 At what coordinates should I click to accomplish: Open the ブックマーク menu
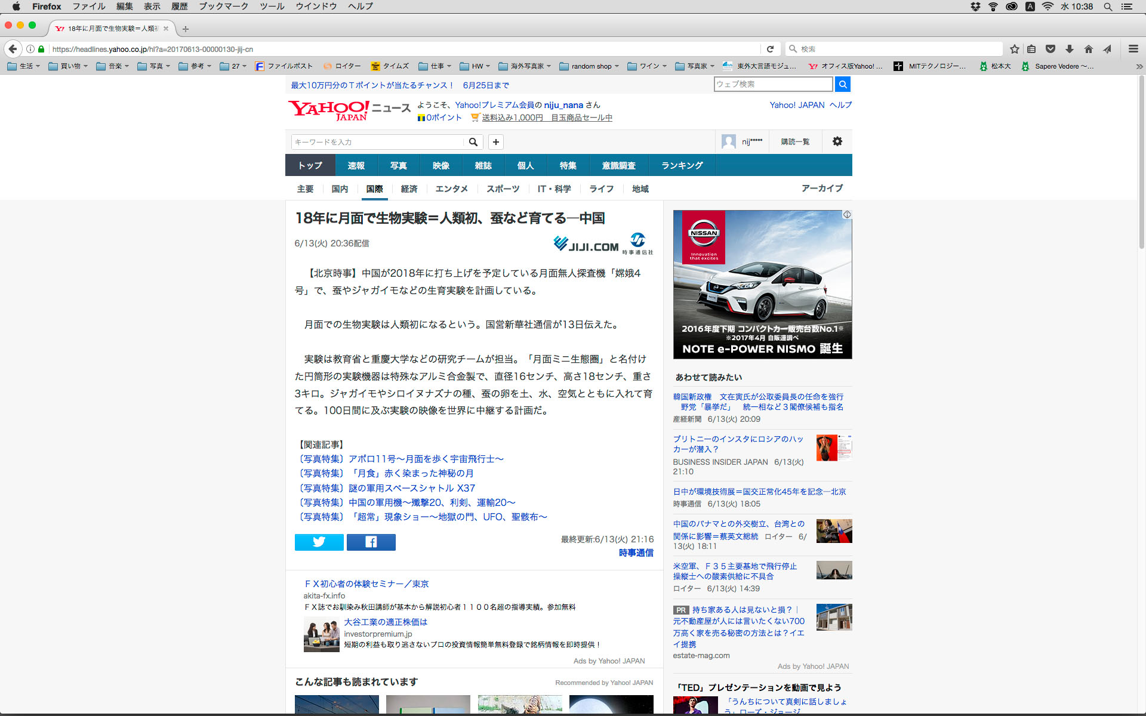tap(223, 7)
